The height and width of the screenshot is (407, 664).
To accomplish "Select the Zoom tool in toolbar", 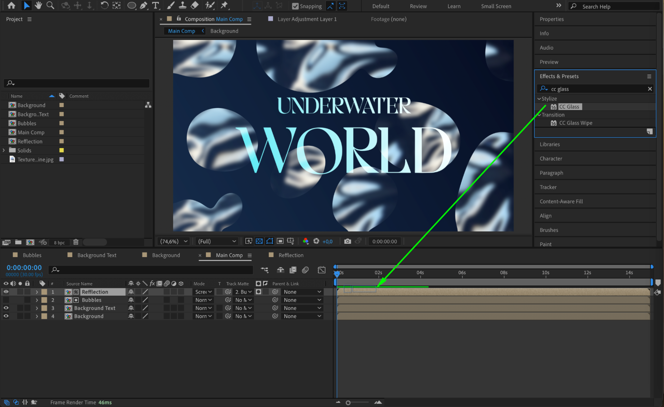I will pyautogui.click(x=50, y=5).
